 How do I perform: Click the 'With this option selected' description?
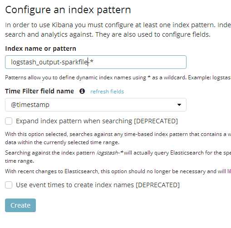point(118,138)
